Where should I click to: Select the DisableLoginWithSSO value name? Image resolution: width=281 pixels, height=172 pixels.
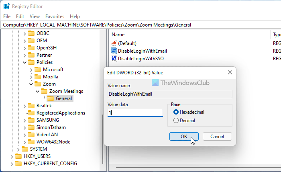pyautogui.click(x=141, y=58)
